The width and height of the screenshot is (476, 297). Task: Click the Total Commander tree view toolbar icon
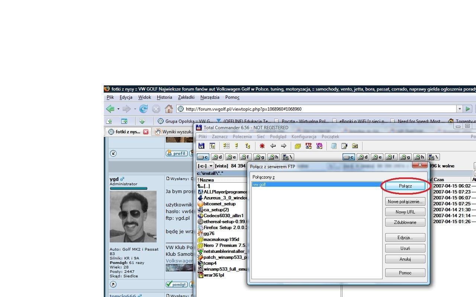[x=212, y=146]
